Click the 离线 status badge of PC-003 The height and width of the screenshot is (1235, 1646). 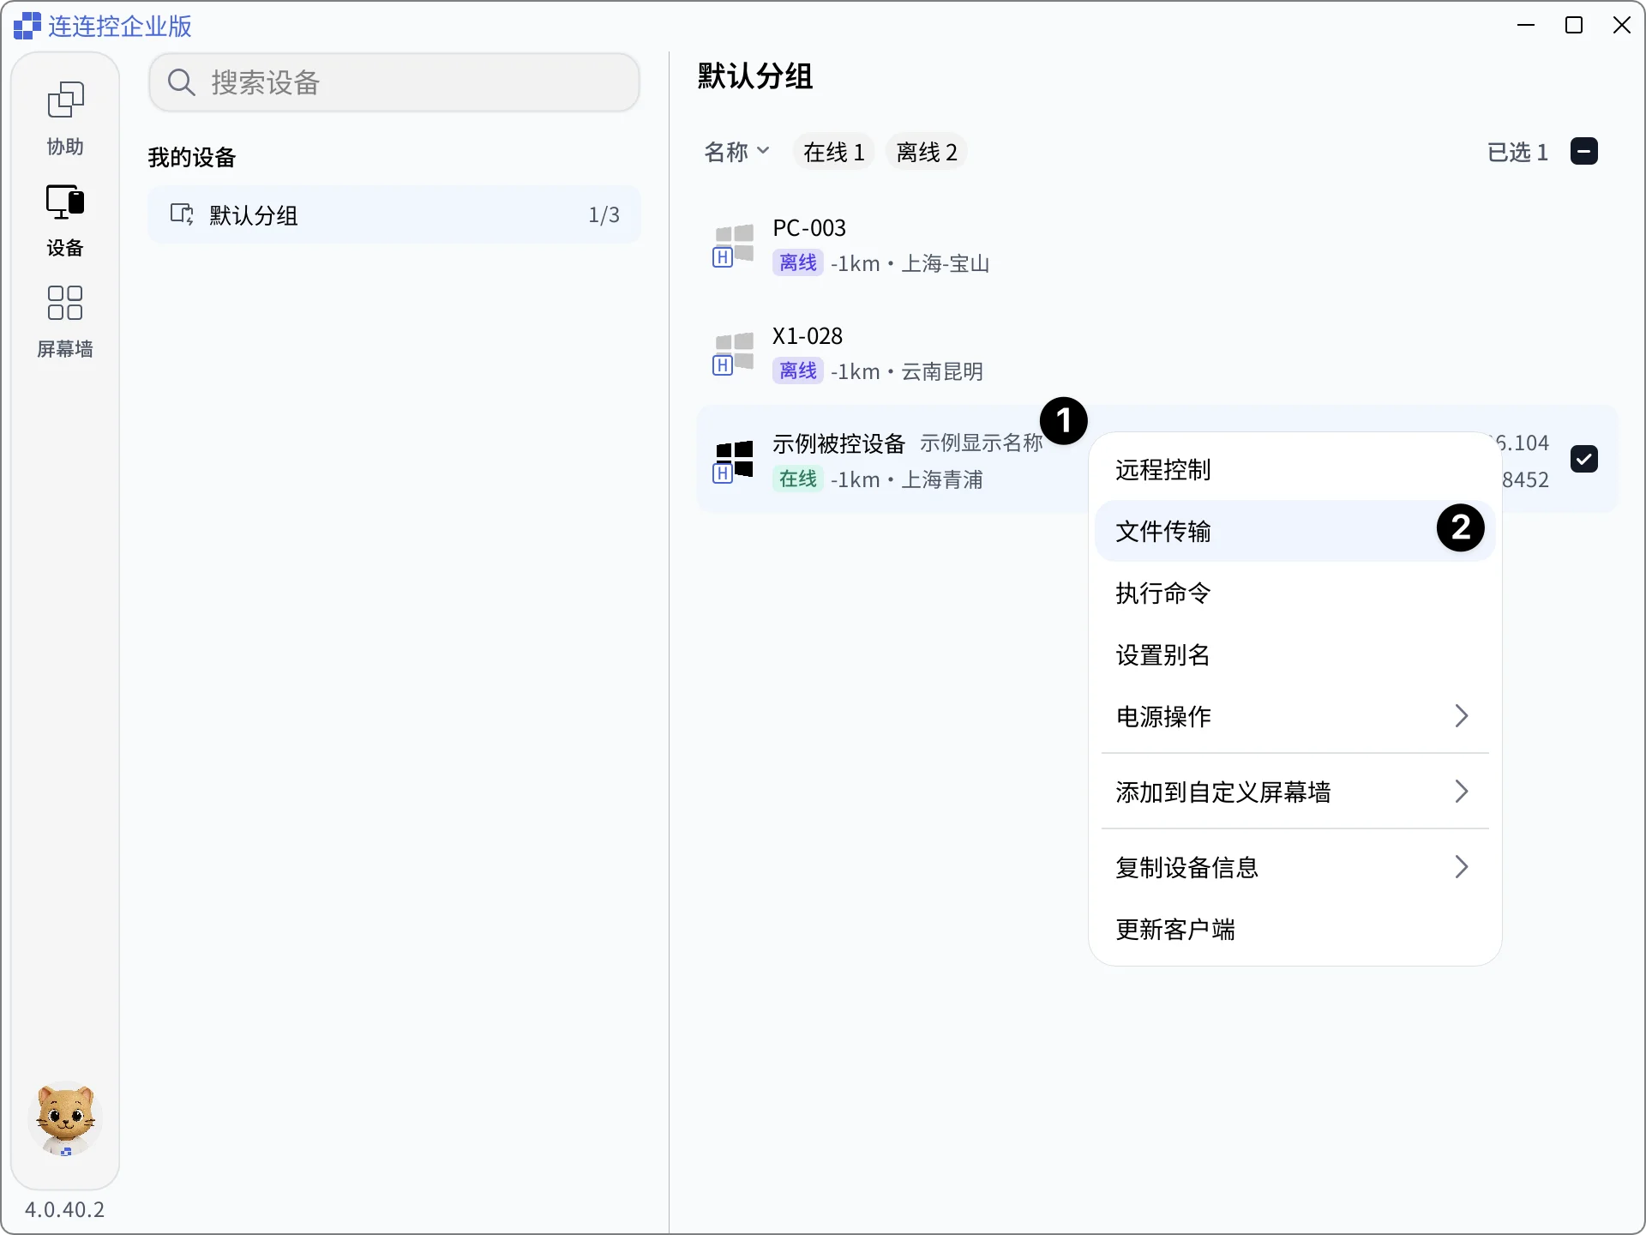pos(797,262)
